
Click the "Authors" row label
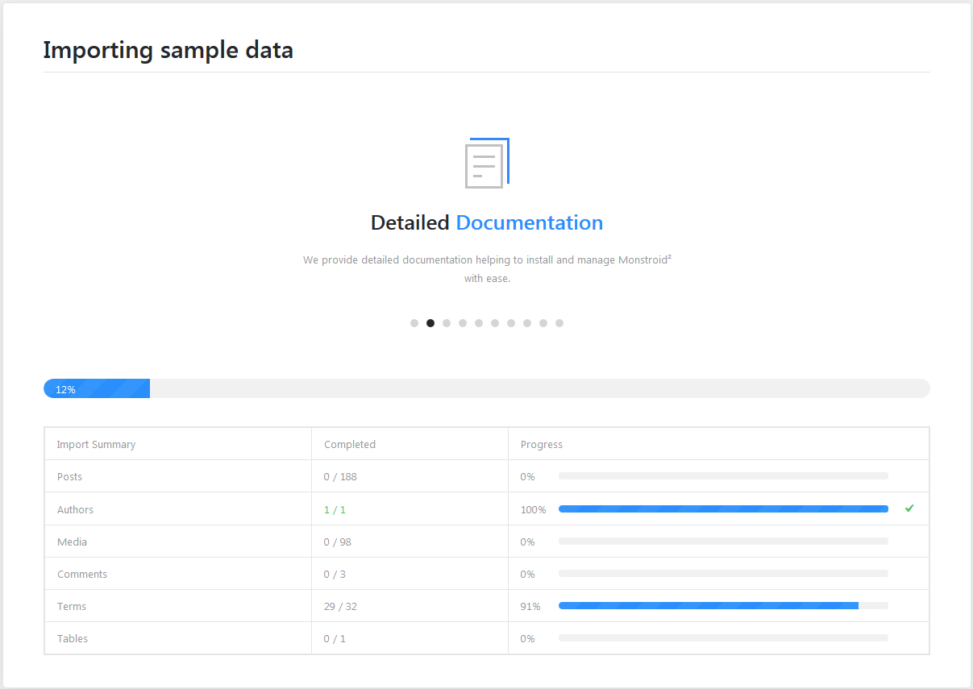point(75,509)
